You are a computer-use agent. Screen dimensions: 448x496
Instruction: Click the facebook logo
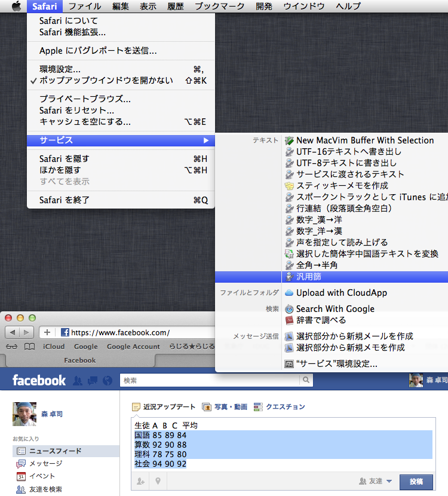click(39, 380)
